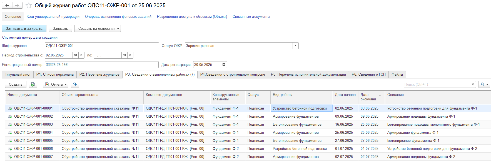This screenshot has height=161, width=491.
Task: Click the forward navigation arrow
Action: (x=17, y=6)
